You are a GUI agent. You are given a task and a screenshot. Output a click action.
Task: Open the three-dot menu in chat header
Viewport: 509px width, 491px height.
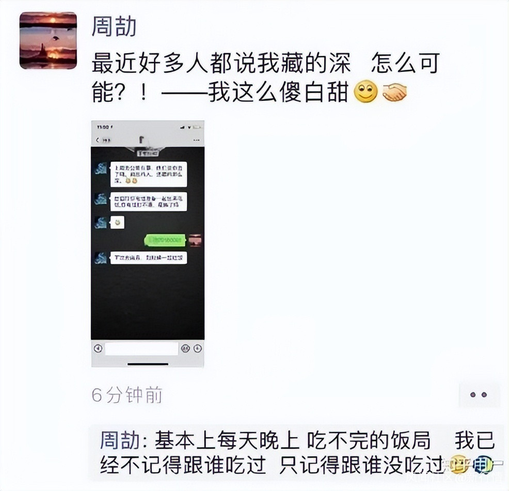[196, 140]
